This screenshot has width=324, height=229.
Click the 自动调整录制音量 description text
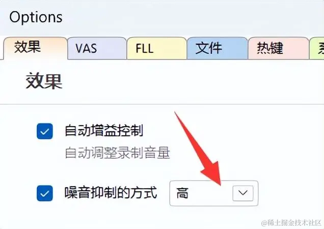(117, 153)
